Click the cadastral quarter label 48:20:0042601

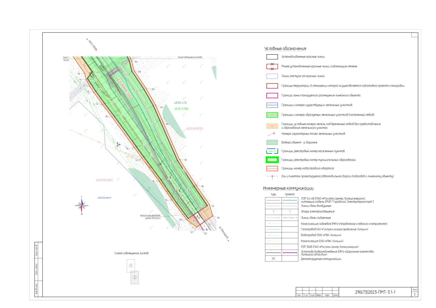104,180
